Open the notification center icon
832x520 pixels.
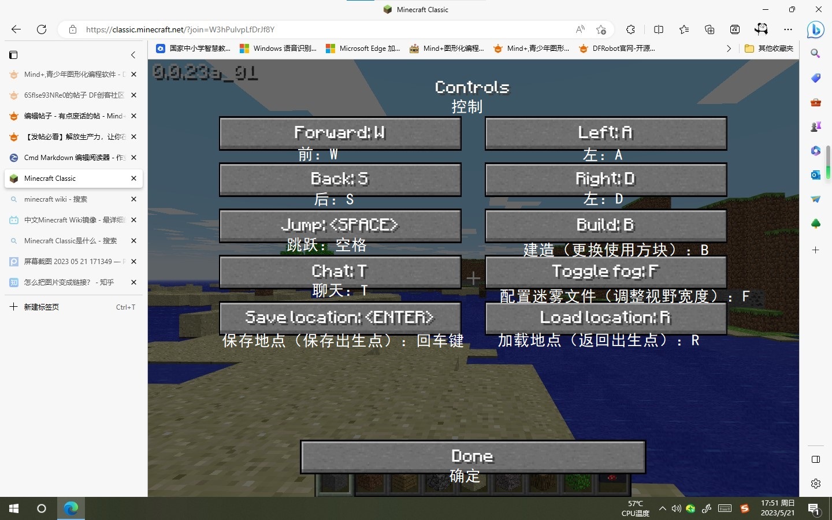(814, 509)
